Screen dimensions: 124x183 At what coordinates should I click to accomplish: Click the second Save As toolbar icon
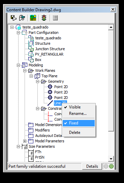click(22, 18)
